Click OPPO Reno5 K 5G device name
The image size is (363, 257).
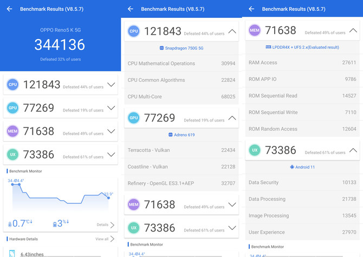pyautogui.click(x=61, y=30)
